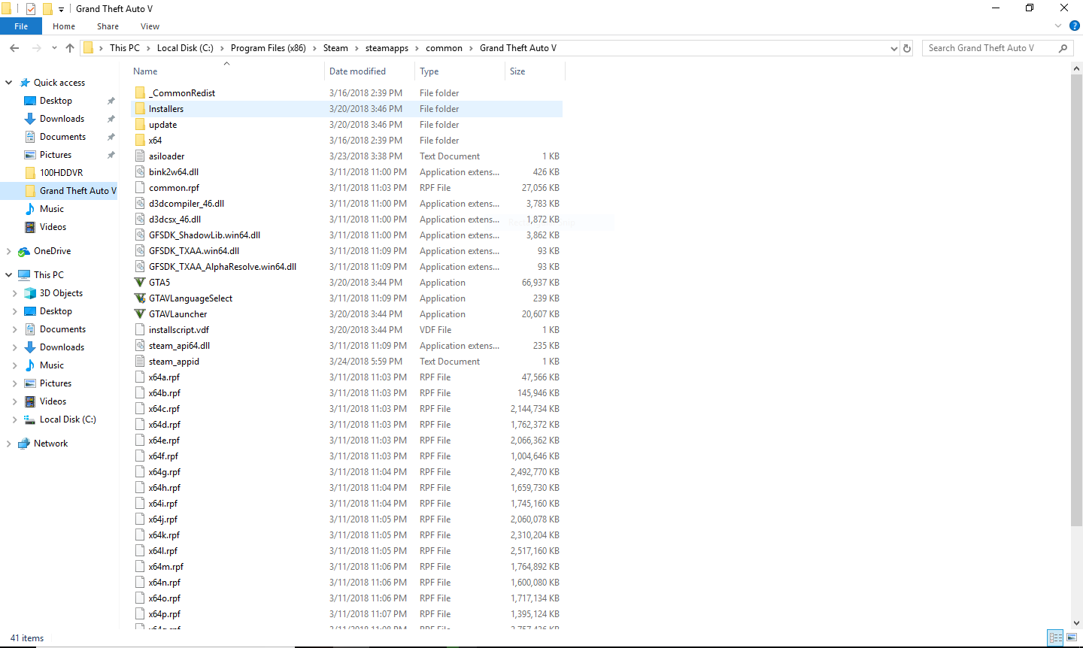Select the x64m.rpf file
This screenshot has width=1083, height=648.
point(347,567)
